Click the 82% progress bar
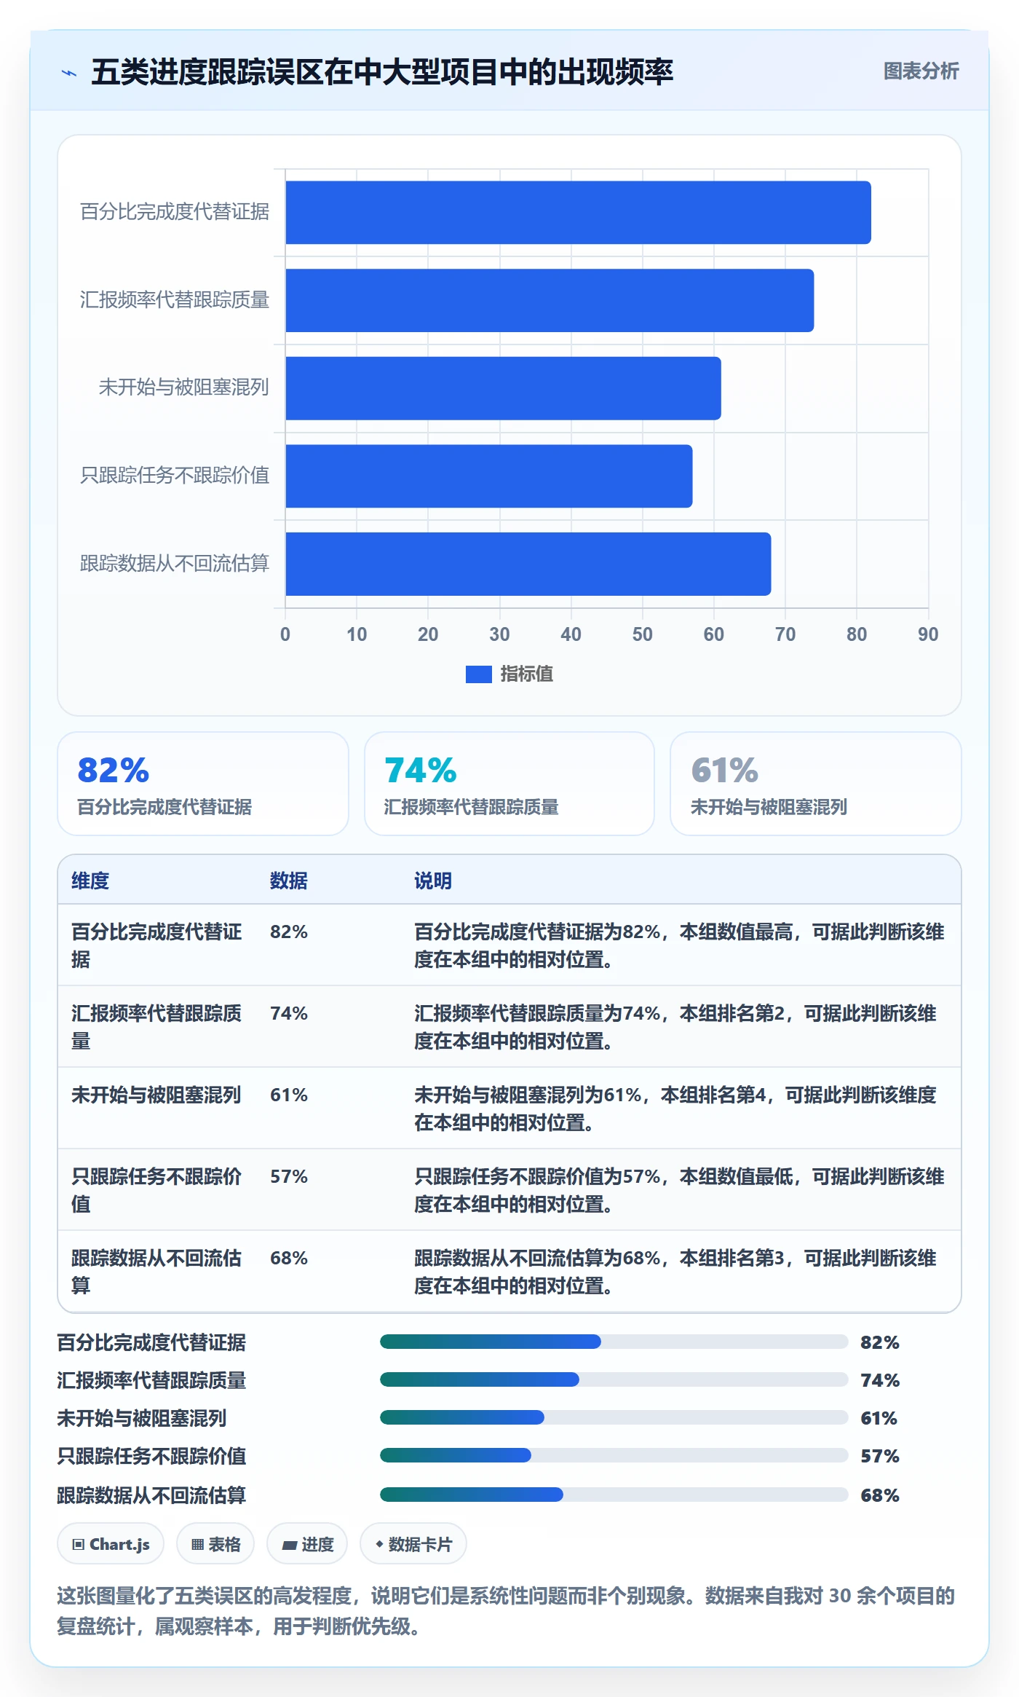 pos(614,1342)
